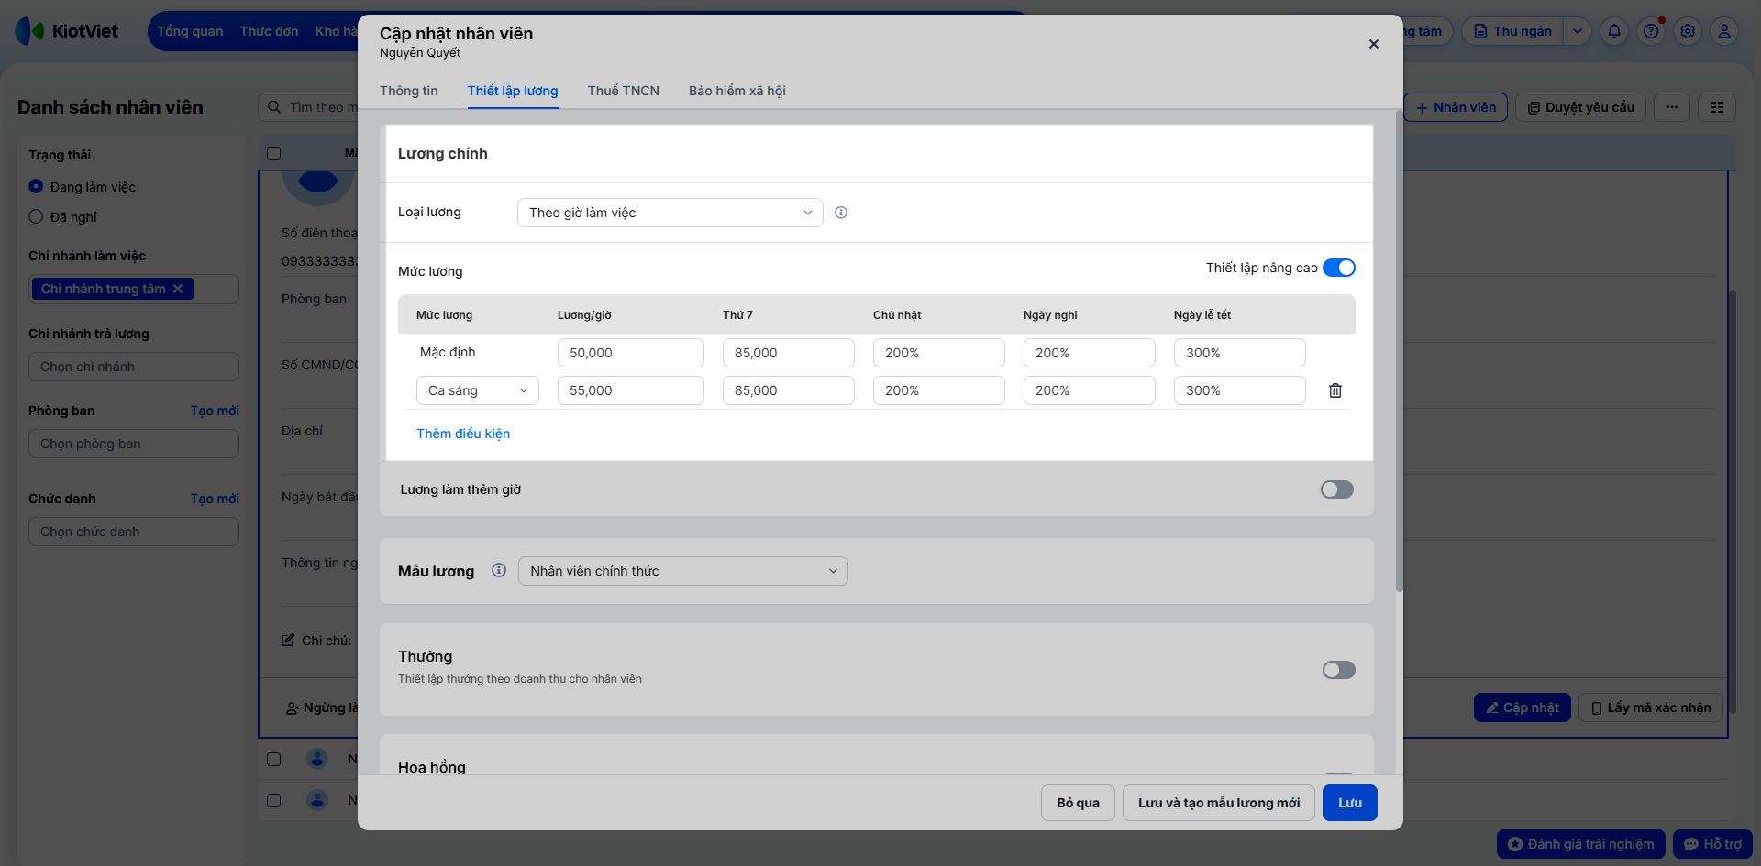Expand the Ca sáng shift dropdown

pyautogui.click(x=478, y=390)
